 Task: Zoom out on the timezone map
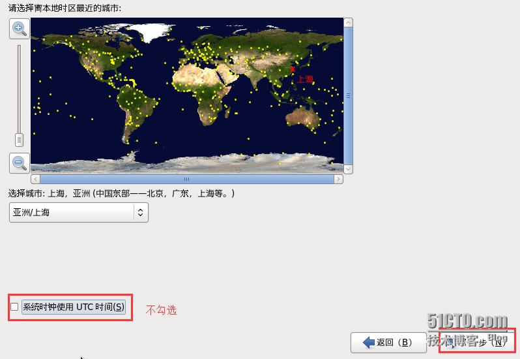20,163
